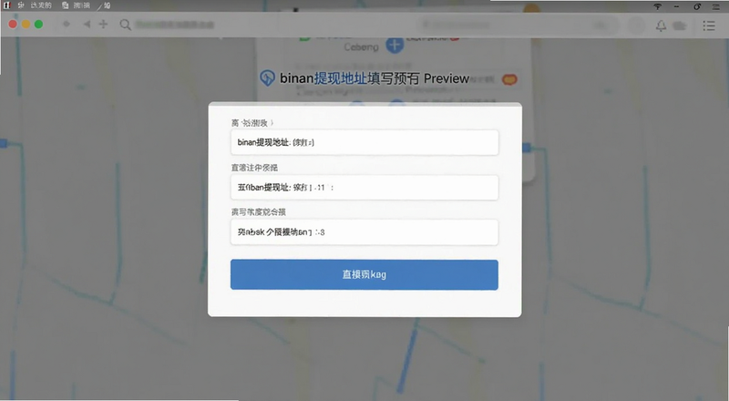Click the Wi-Fi icon in menu bar
729x401 pixels.
click(657, 6)
